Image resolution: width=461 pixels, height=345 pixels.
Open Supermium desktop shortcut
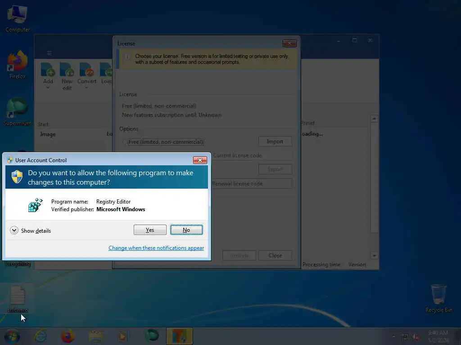click(x=18, y=112)
